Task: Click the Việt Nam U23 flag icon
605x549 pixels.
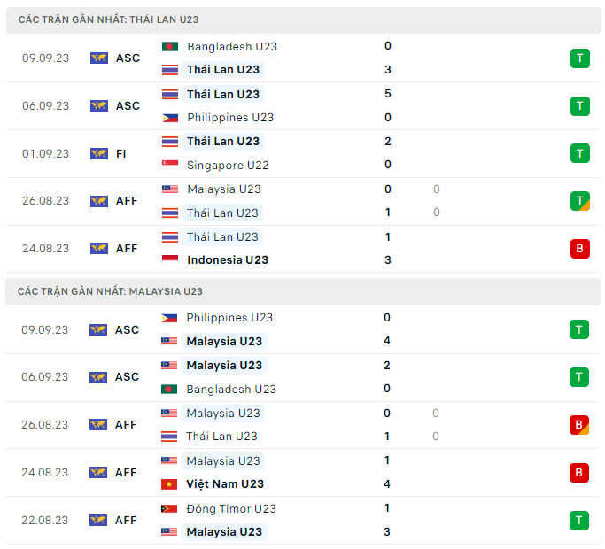Action: [x=170, y=484]
